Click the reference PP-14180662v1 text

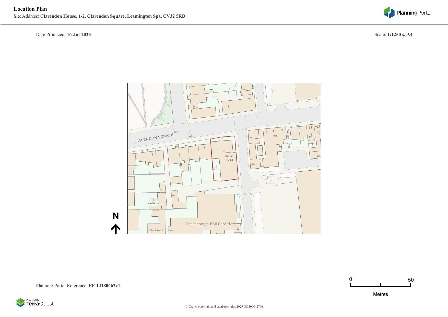pyautogui.click(x=104, y=286)
